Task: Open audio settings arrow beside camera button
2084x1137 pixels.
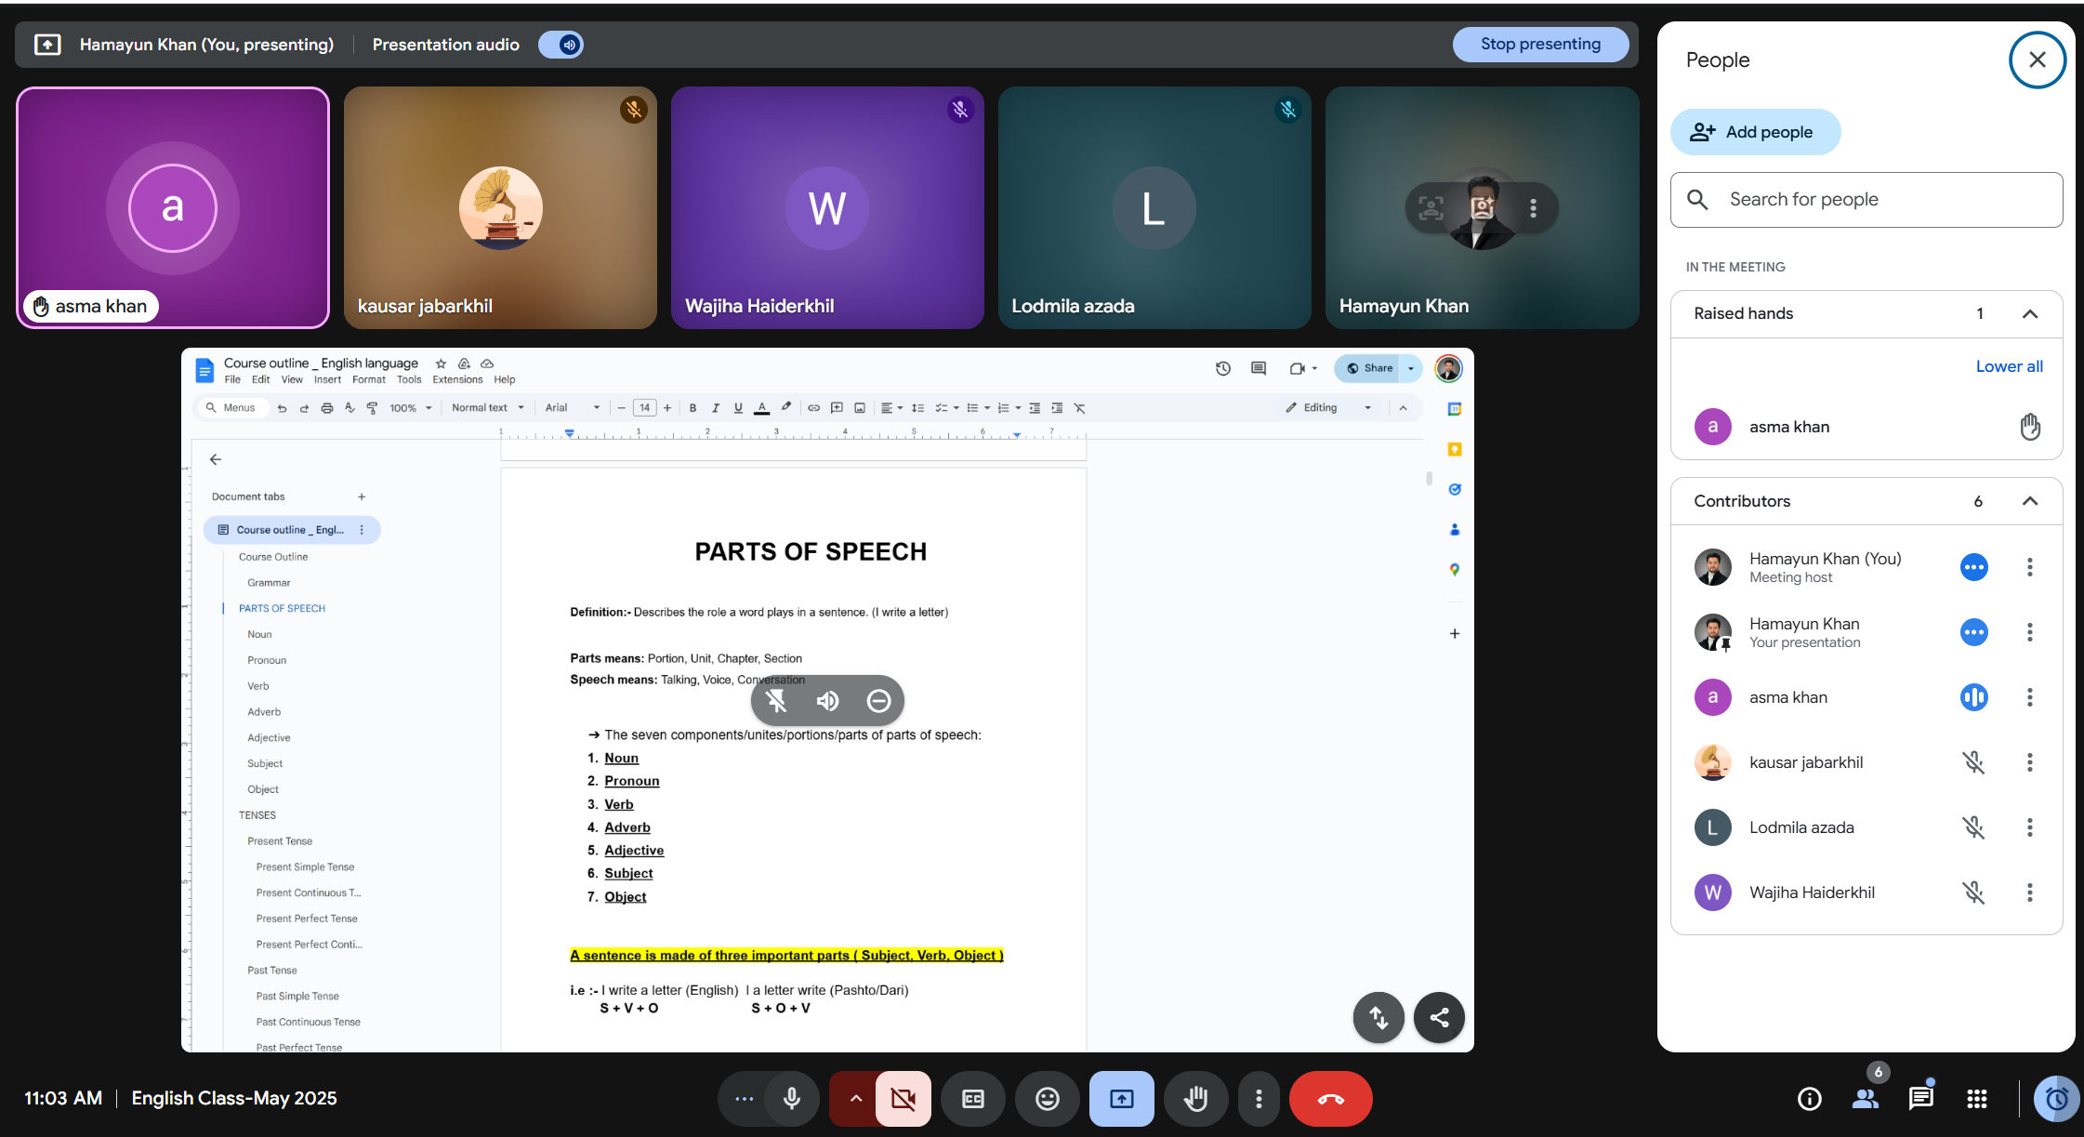Action: point(855,1099)
